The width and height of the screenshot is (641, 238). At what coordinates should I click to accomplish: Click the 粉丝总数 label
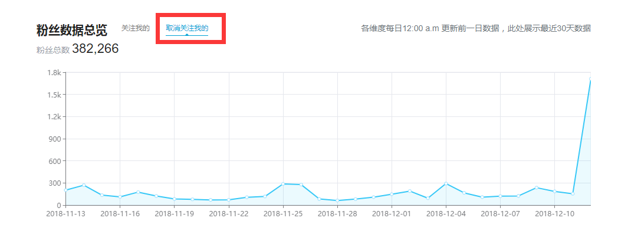click(52, 50)
